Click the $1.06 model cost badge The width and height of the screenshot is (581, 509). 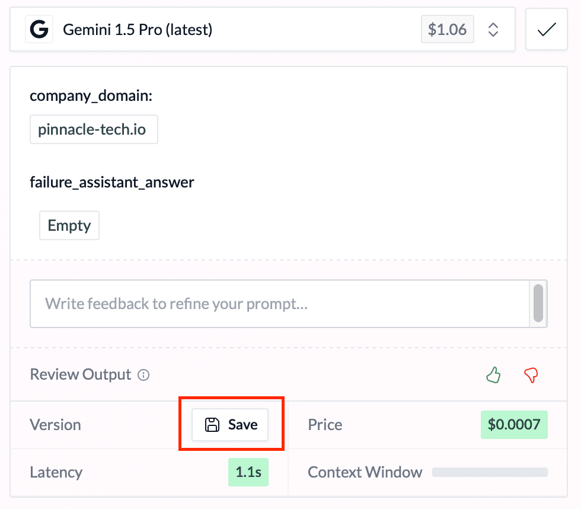click(447, 30)
